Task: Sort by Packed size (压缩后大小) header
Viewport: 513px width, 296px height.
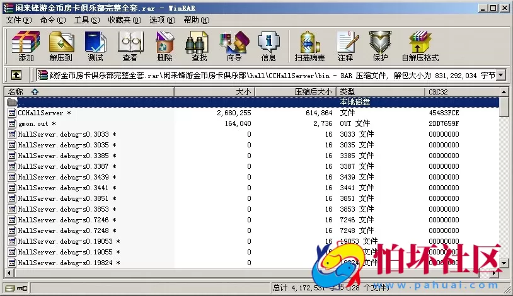Action: point(296,92)
